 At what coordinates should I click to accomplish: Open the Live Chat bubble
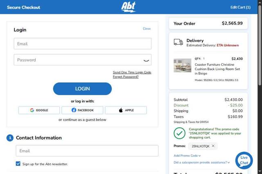coord(244,160)
